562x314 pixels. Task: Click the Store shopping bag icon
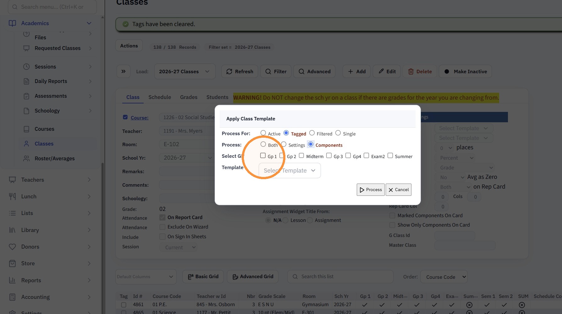(x=12, y=263)
